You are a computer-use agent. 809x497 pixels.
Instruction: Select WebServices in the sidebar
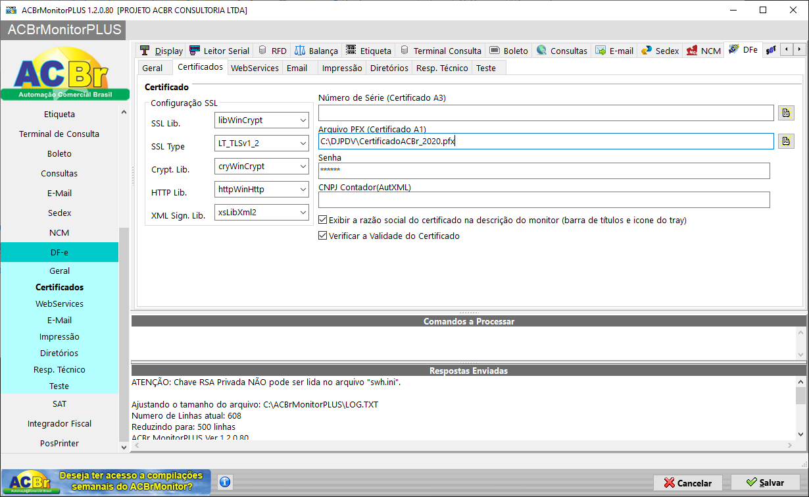click(59, 303)
